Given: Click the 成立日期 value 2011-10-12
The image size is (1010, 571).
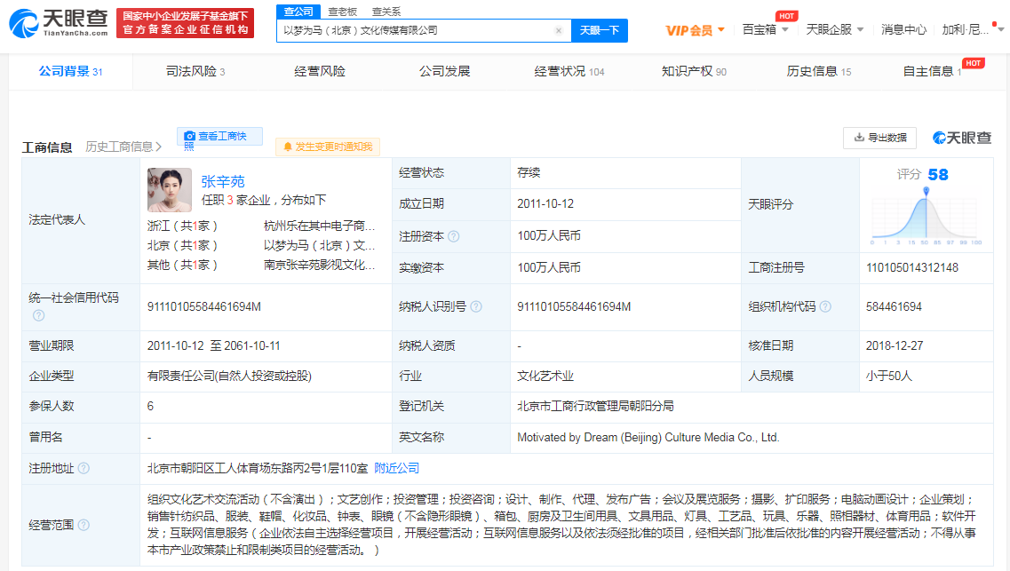Looking at the screenshot, I should tap(545, 203).
